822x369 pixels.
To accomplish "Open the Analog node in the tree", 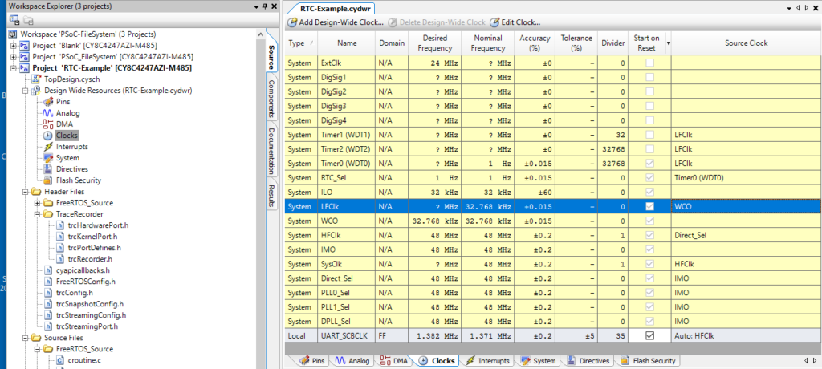I will click(67, 112).
